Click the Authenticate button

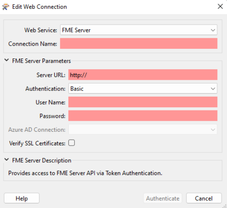163,198
